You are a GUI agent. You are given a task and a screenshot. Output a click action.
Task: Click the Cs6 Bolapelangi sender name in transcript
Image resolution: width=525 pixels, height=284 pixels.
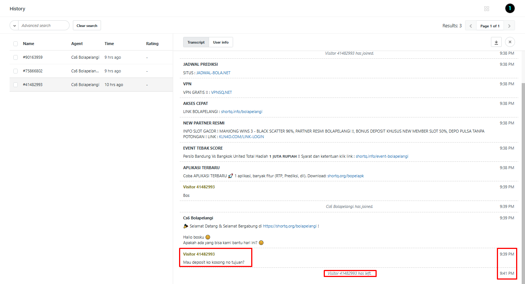coord(198,218)
